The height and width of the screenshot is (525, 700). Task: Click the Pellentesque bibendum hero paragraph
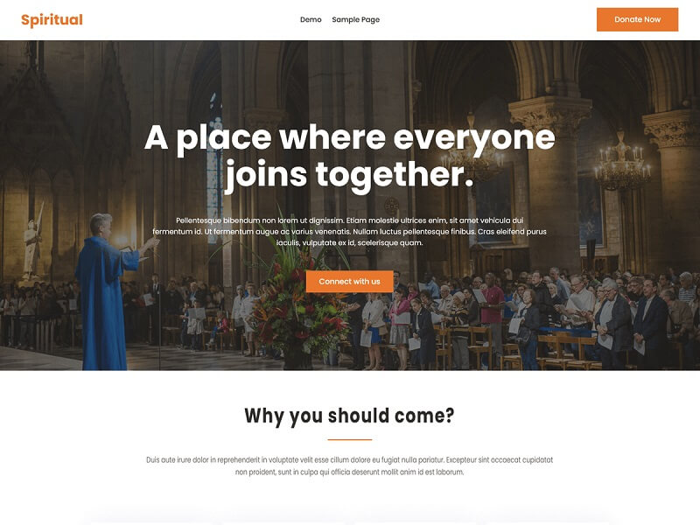[349, 232]
